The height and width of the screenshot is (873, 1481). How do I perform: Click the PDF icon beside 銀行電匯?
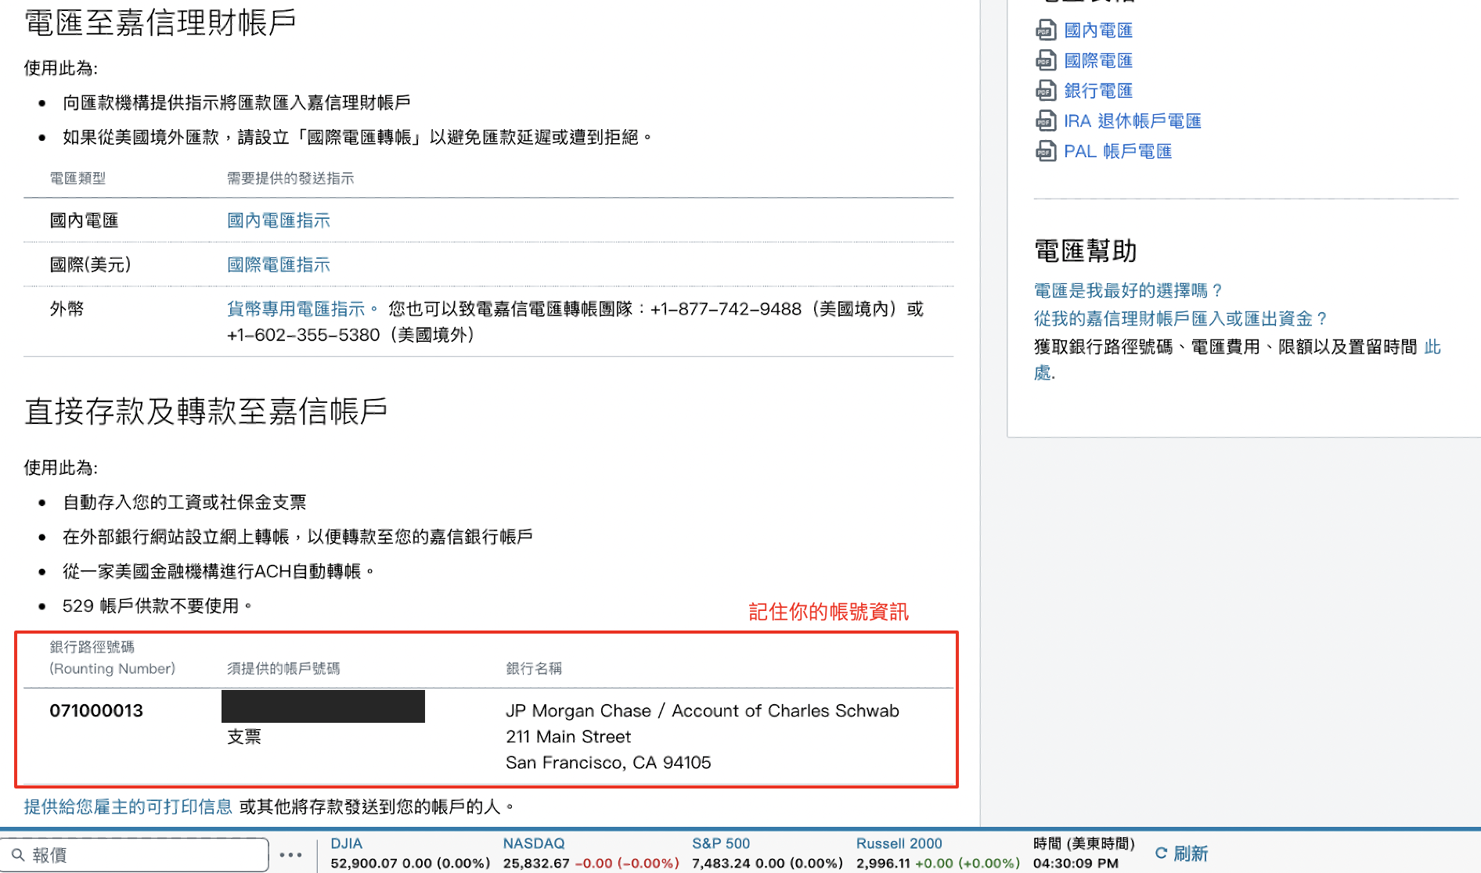1045,91
